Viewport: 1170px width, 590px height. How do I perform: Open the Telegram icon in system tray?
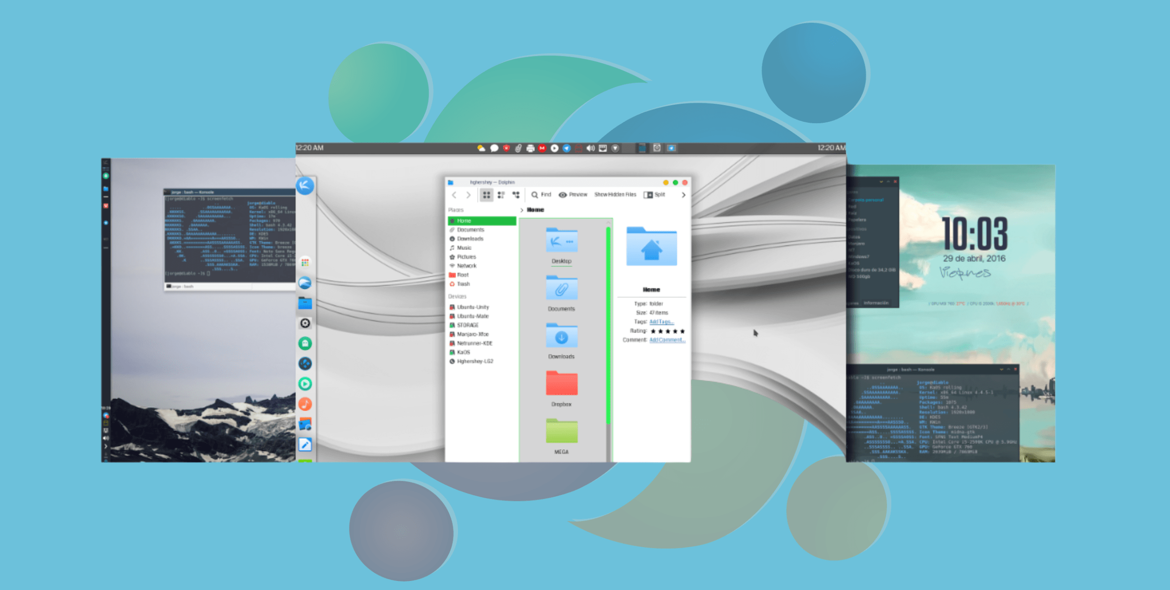pyautogui.click(x=566, y=148)
